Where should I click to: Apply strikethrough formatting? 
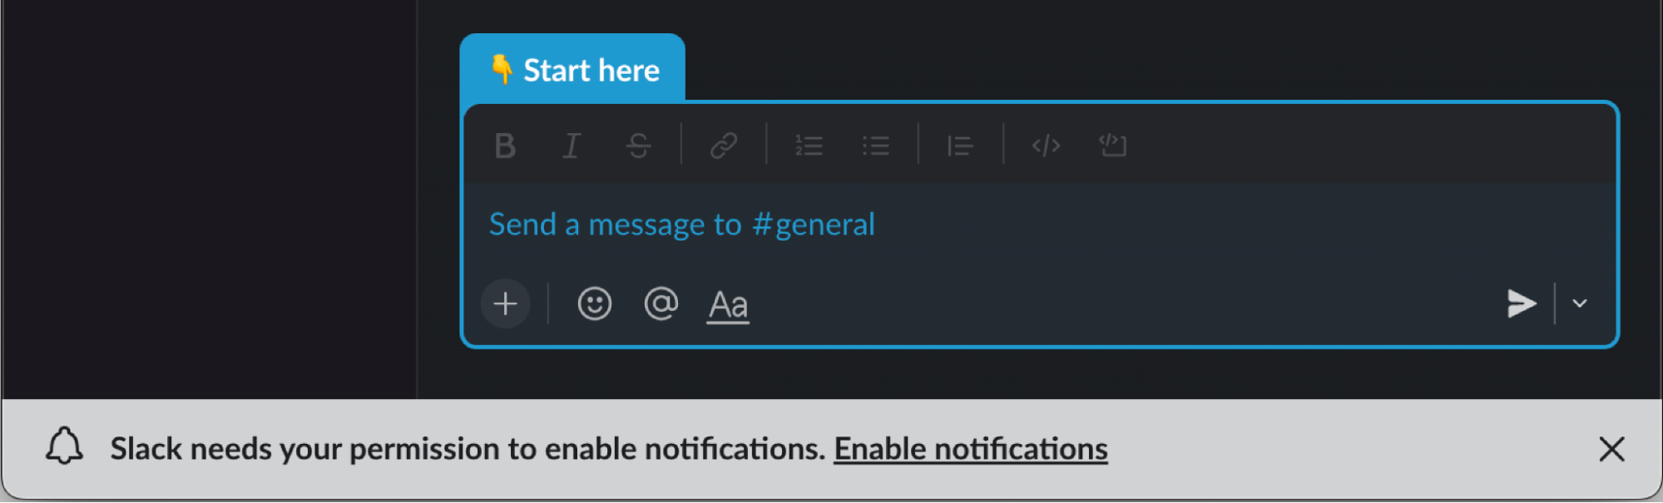pos(638,145)
